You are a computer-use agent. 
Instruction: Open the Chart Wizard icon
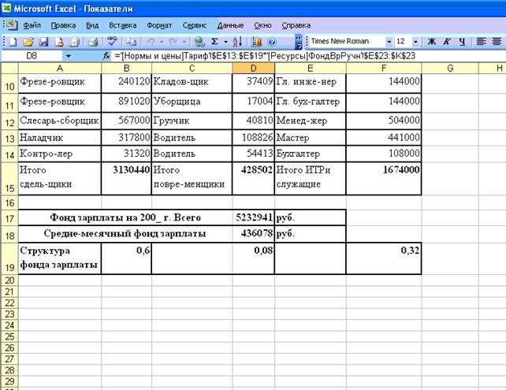click(257, 42)
